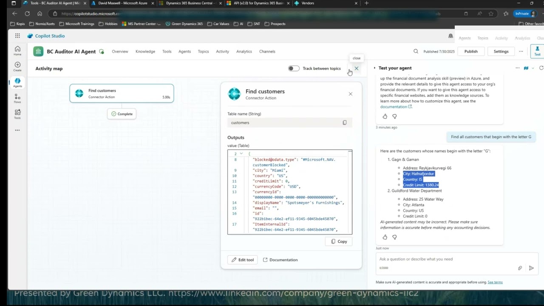The image size is (544, 306).
Task: Collapse the JSON object at line 2
Action: tap(241, 153)
